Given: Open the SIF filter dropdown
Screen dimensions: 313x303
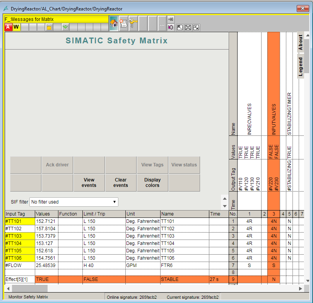Looking at the screenshot, I should click(74, 202).
